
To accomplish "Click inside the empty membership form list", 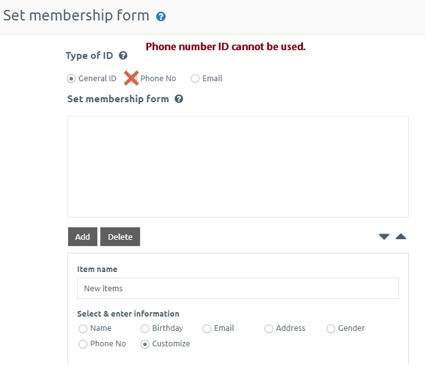I will [238, 166].
